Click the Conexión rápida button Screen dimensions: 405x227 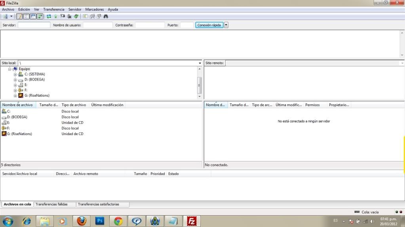click(209, 25)
